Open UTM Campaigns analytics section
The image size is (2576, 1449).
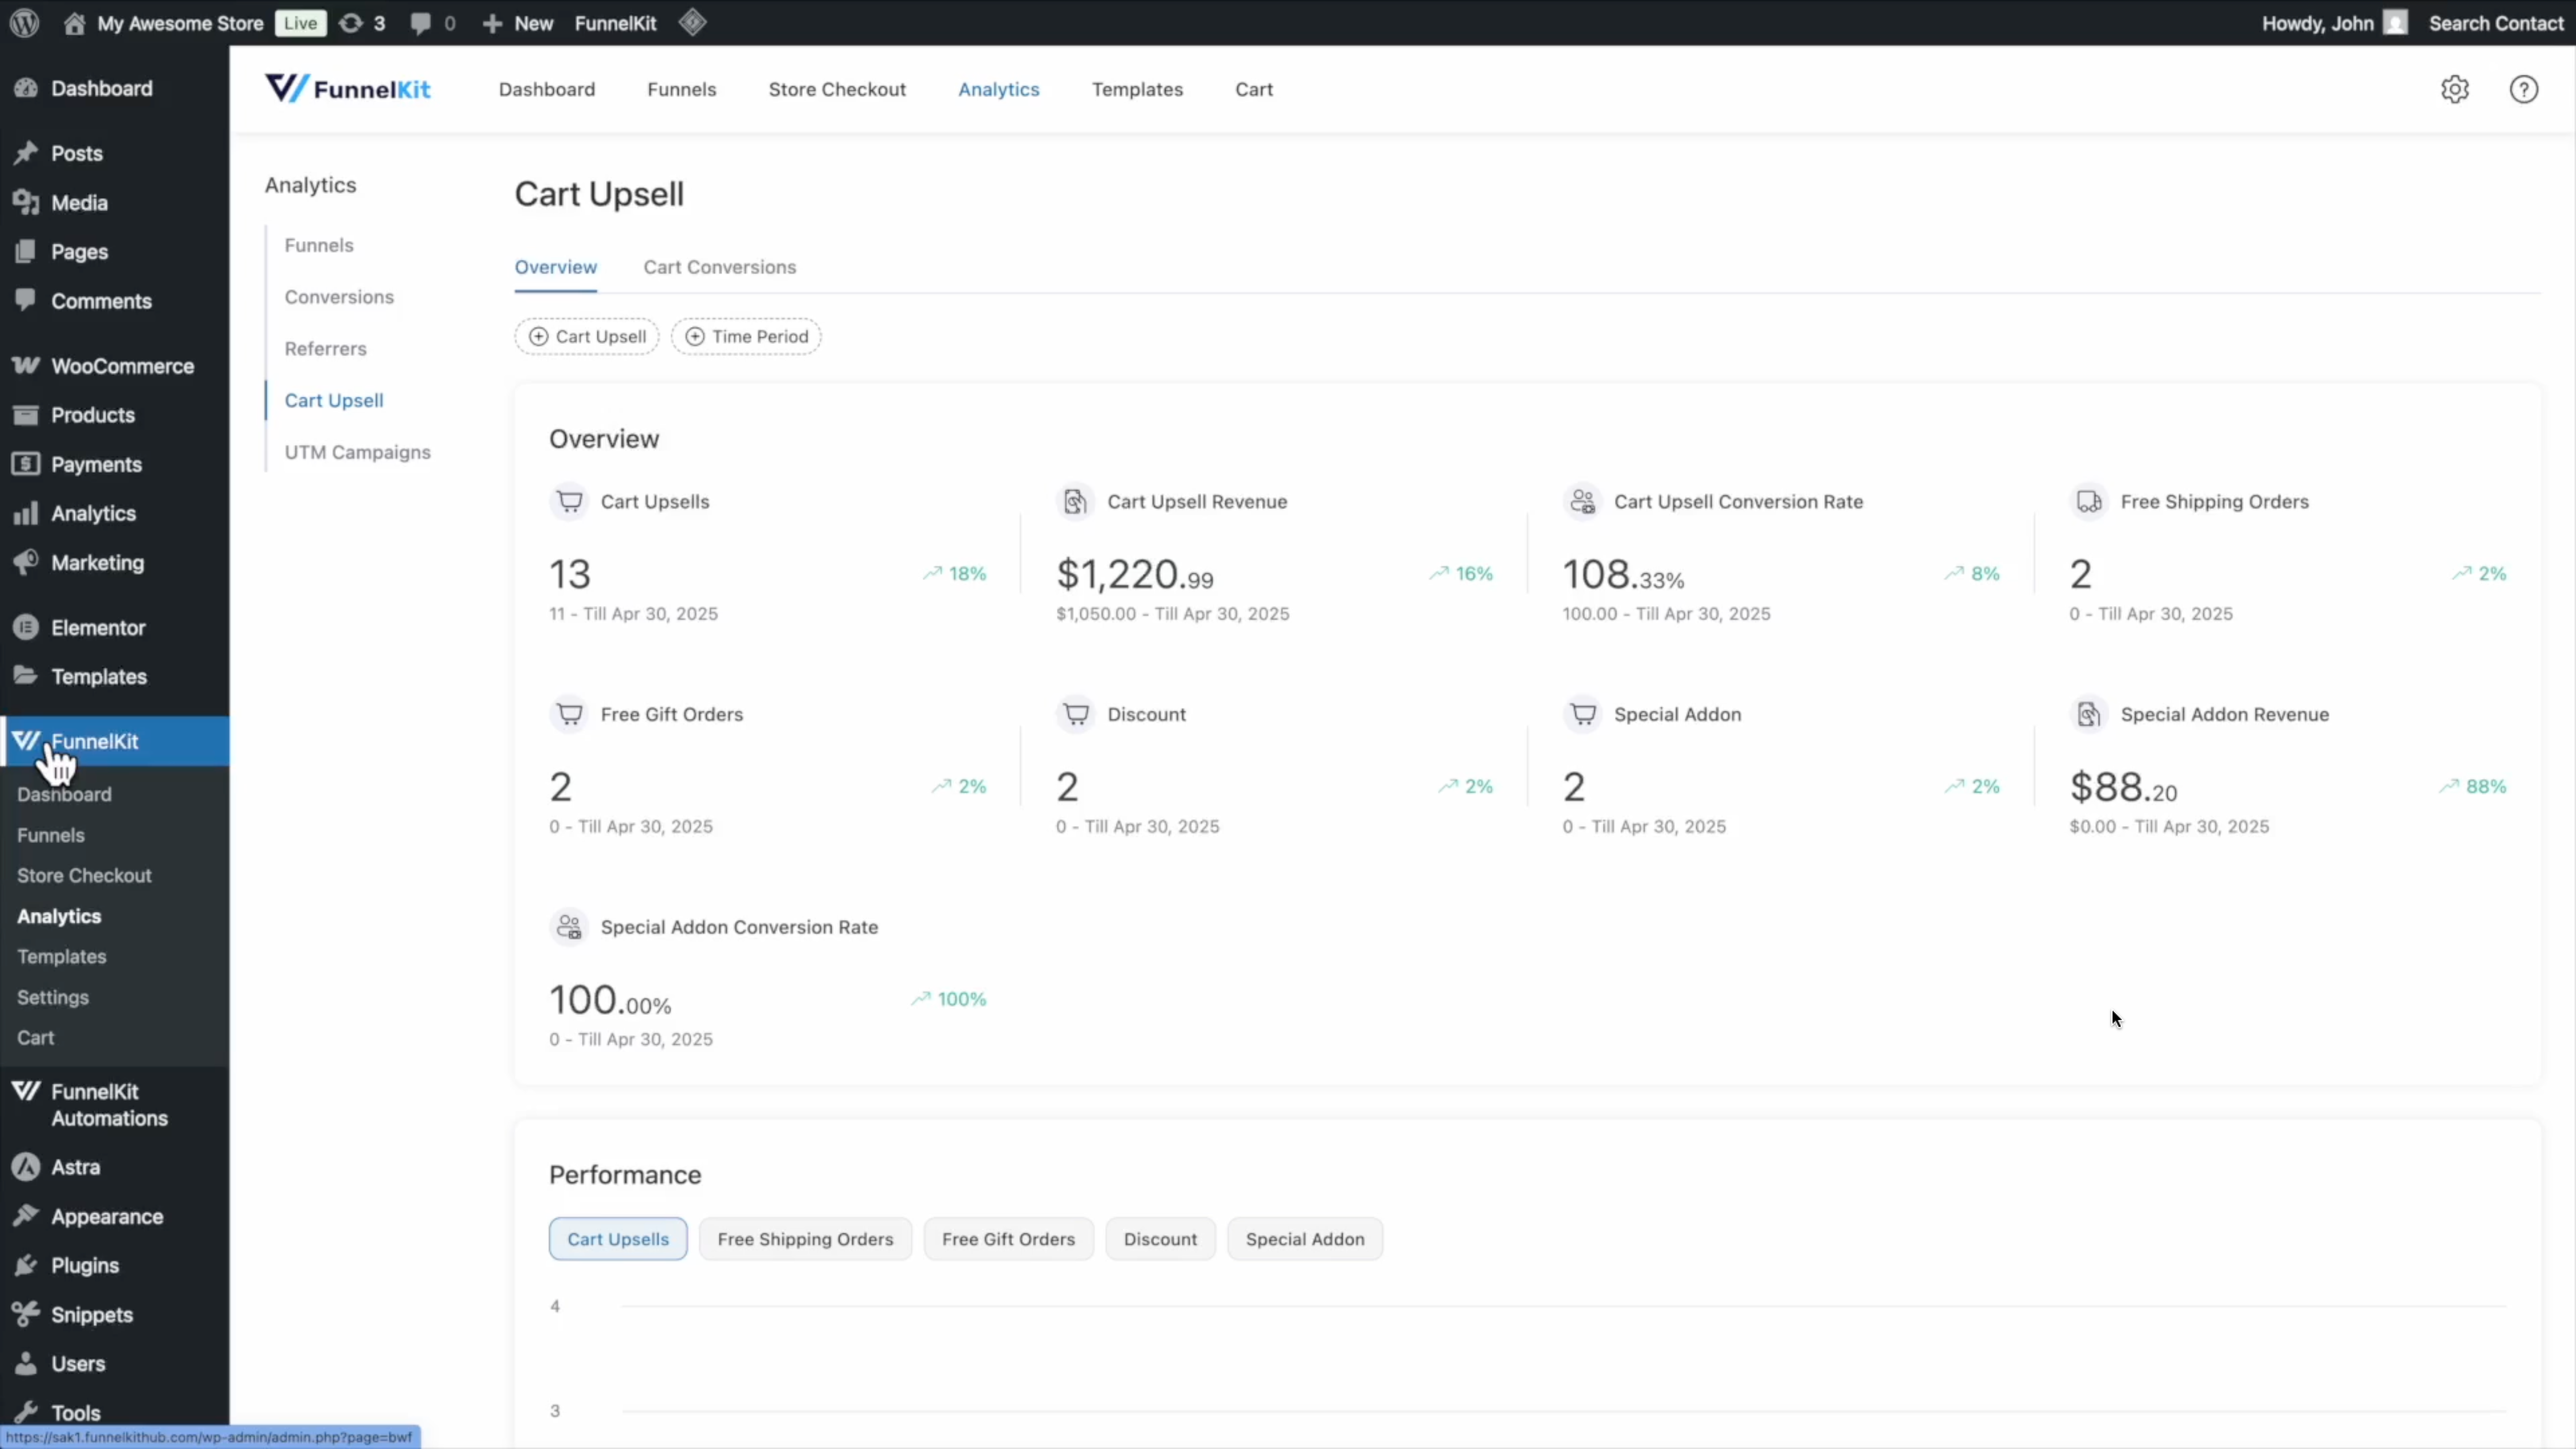click(357, 452)
